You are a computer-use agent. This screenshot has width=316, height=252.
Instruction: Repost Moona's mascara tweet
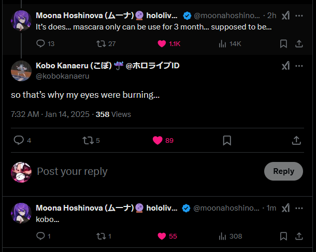click(102, 44)
